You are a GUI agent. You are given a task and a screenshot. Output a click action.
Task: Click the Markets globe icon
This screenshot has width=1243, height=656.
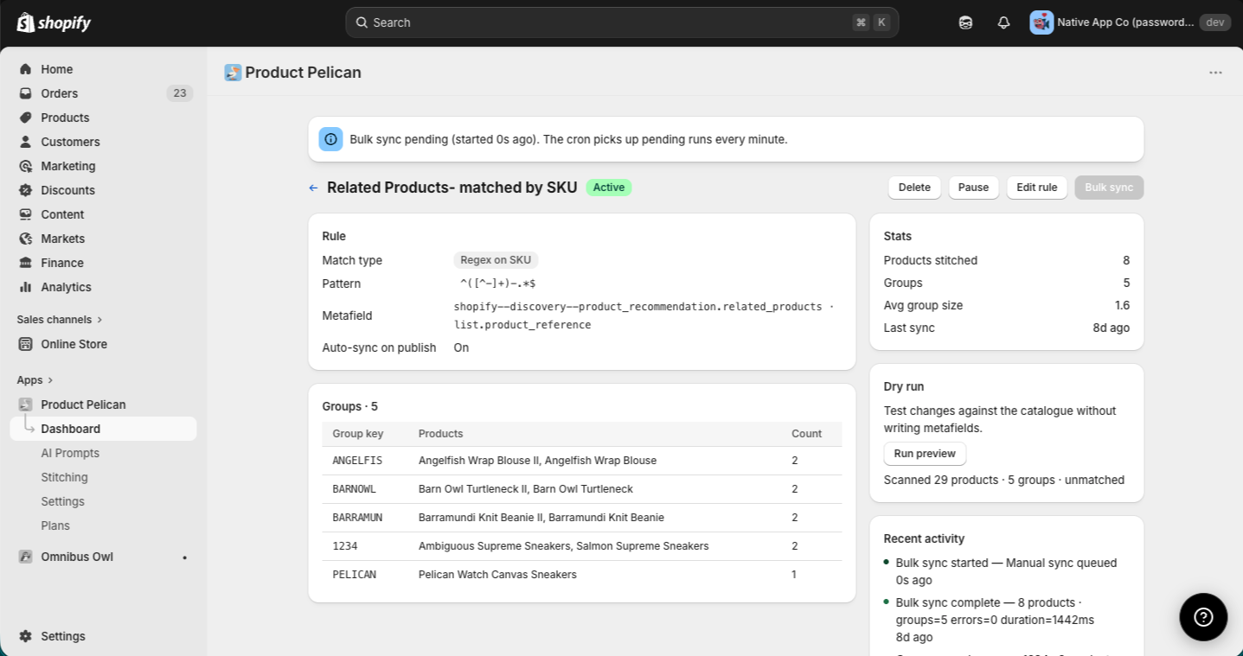coord(25,239)
